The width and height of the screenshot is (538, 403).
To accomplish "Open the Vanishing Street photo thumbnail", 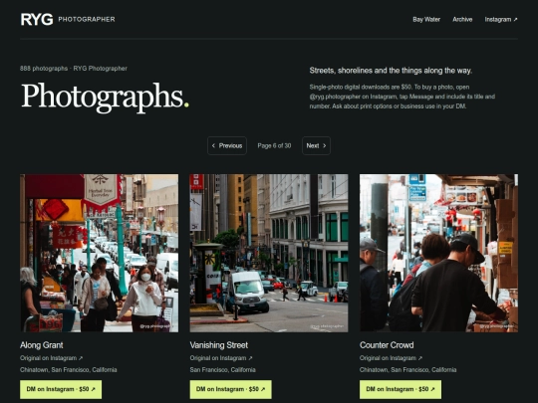I will [269, 253].
